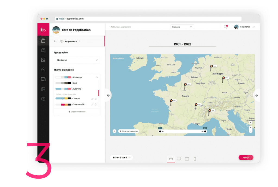This screenshot has height=187, width=278.
Task: Go to the previous screen arrow
Action: 109,95
